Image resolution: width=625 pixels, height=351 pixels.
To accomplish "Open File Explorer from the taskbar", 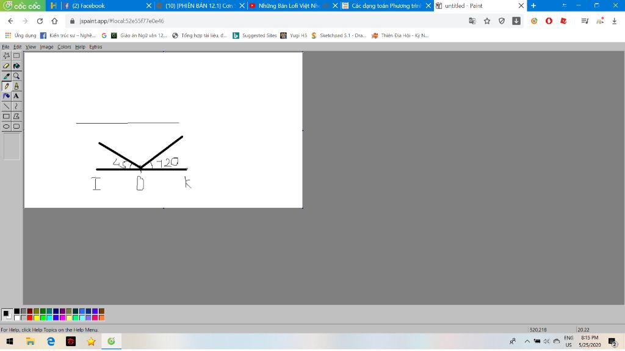I will tap(31, 341).
